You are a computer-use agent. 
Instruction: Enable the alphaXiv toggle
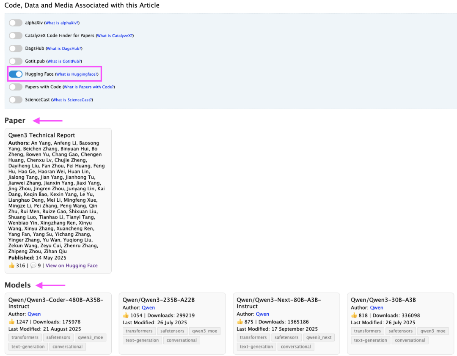16,23
